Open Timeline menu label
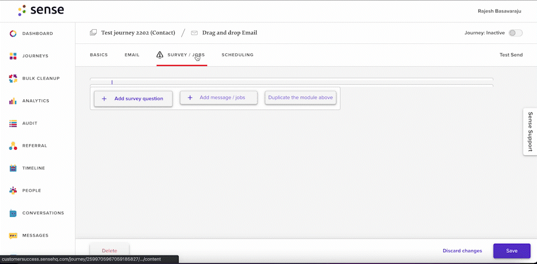 pyautogui.click(x=34, y=168)
